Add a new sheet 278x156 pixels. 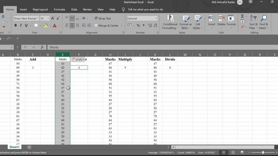[29, 147]
